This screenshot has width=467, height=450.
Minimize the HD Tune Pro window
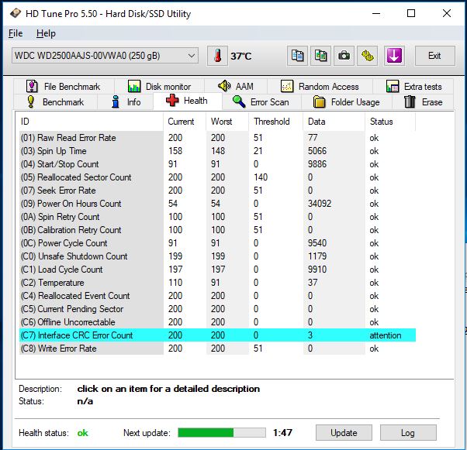(376, 13)
